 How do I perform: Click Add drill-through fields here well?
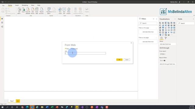(167, 64)
